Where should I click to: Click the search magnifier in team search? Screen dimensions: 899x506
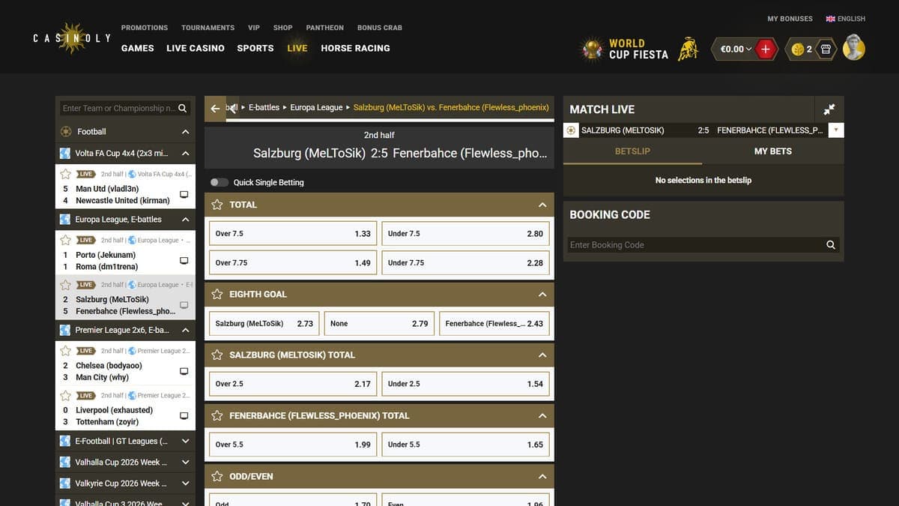[x=183, y=108]
